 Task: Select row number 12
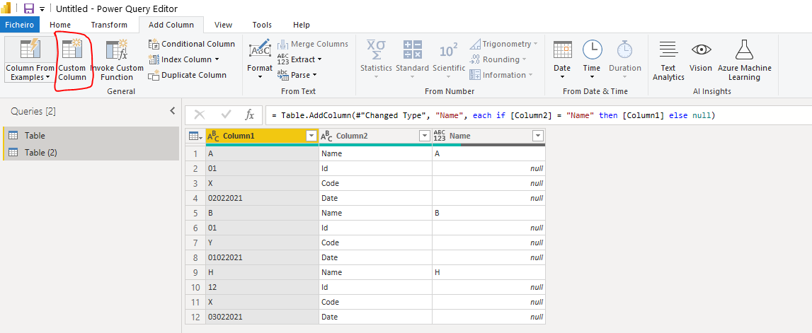coord(196,317)
